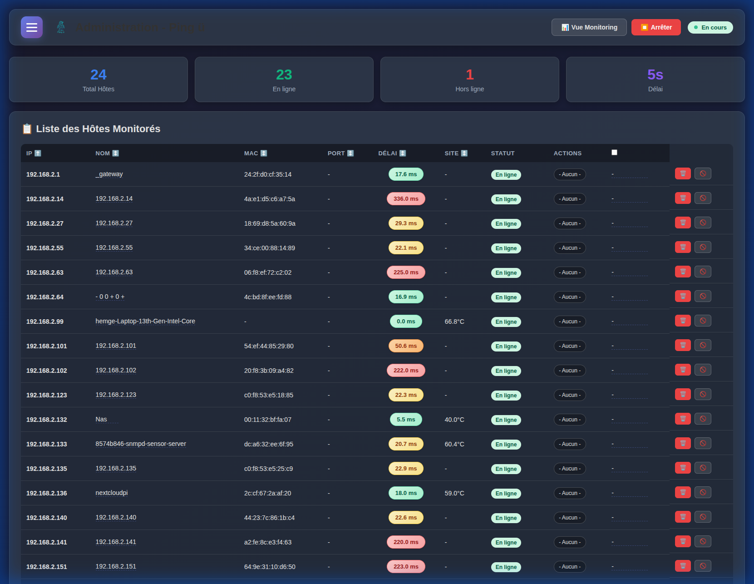Click the 336.0 ms latency pill for 192.168.2.14
The image size is (754, 584).
pyautogui.click(x=406, y=198)
